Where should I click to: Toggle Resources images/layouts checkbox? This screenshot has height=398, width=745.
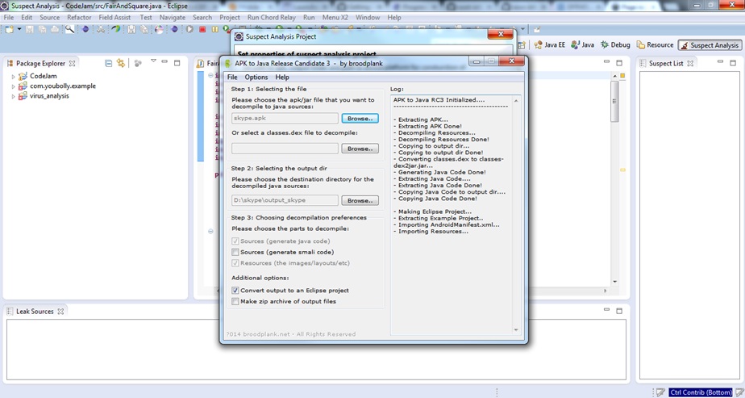(x=235, y=263)
